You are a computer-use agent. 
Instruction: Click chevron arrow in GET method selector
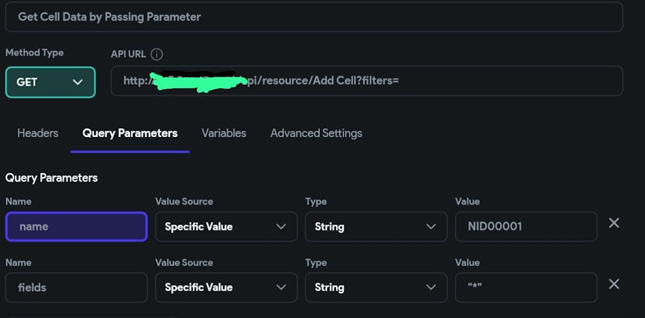78,82
